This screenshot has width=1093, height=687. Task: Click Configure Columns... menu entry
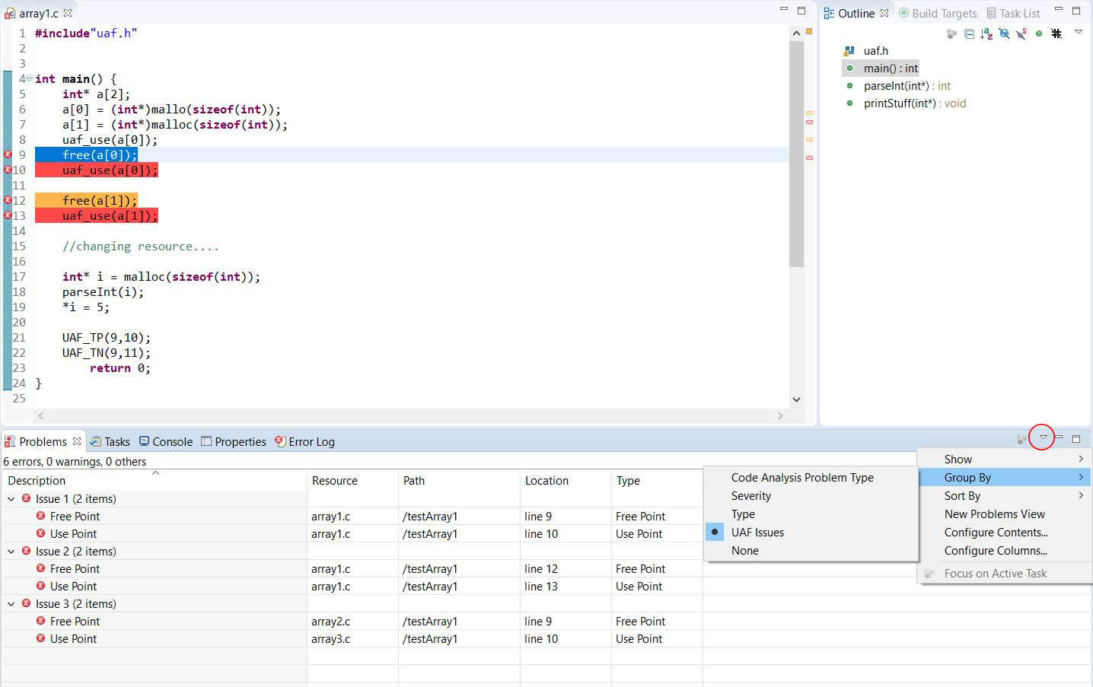point(995,551)
